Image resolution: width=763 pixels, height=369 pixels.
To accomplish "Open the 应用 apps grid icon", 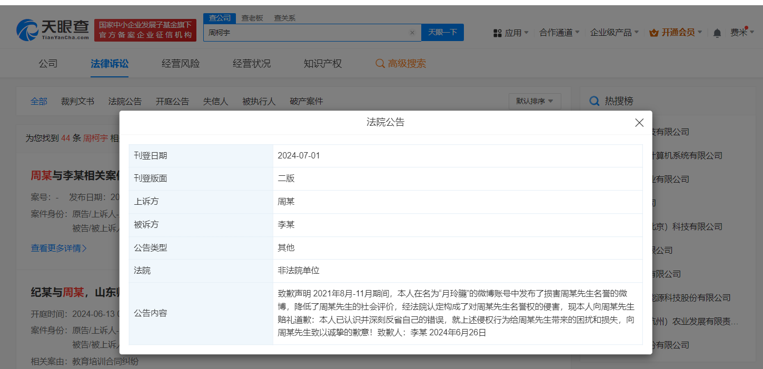I will 497,32.
